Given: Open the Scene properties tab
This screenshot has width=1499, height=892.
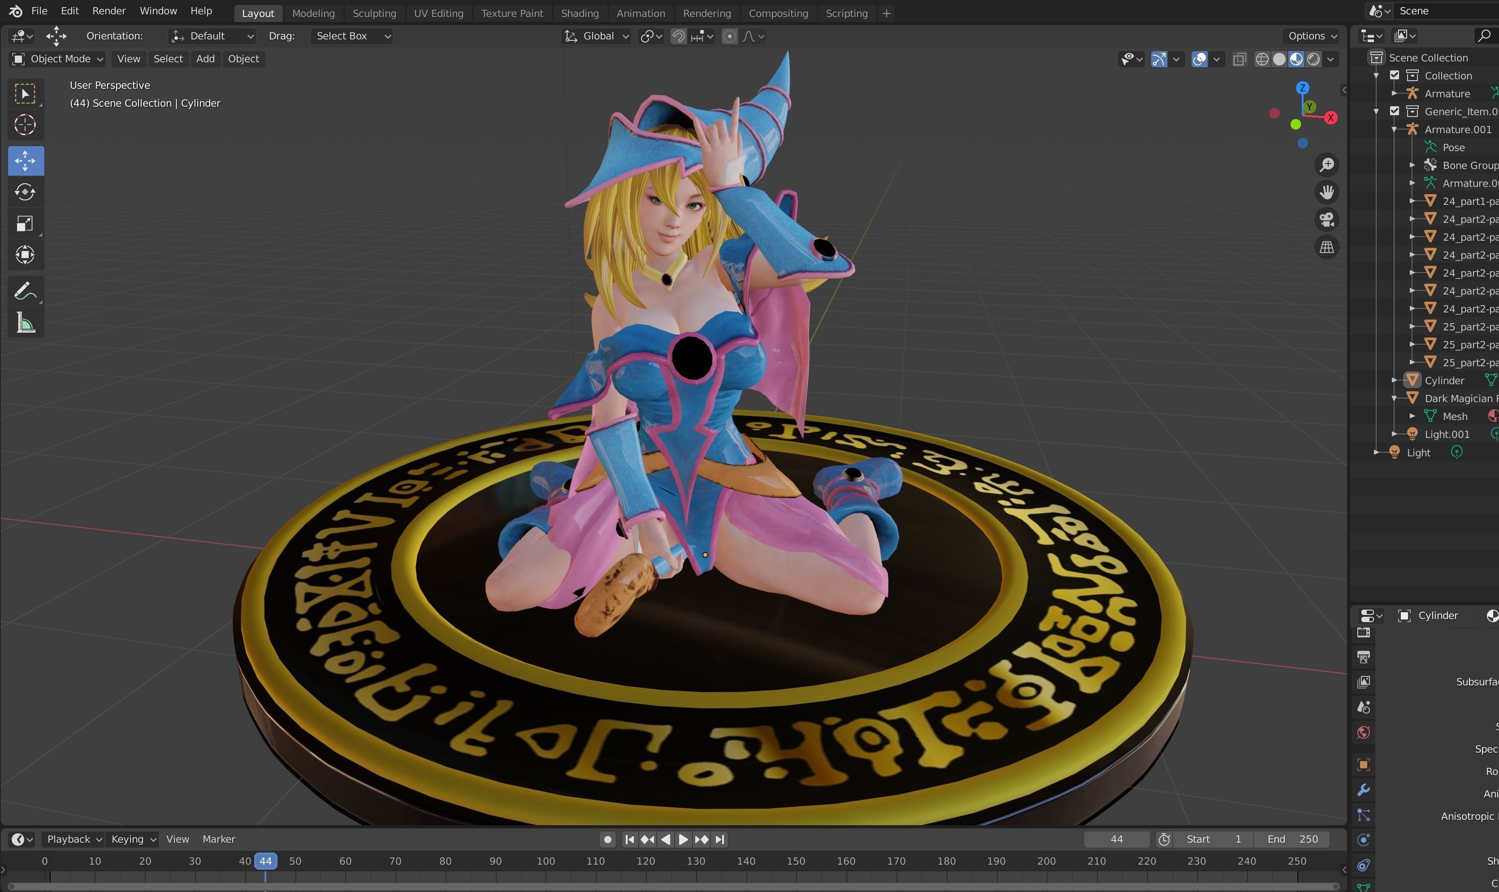Looking at the screenshot, I should coord(1363,707).
